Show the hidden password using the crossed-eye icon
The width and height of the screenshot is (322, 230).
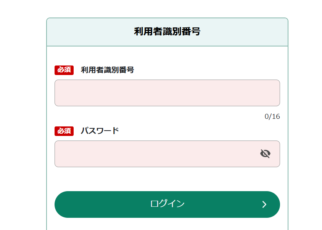(265, 153)
